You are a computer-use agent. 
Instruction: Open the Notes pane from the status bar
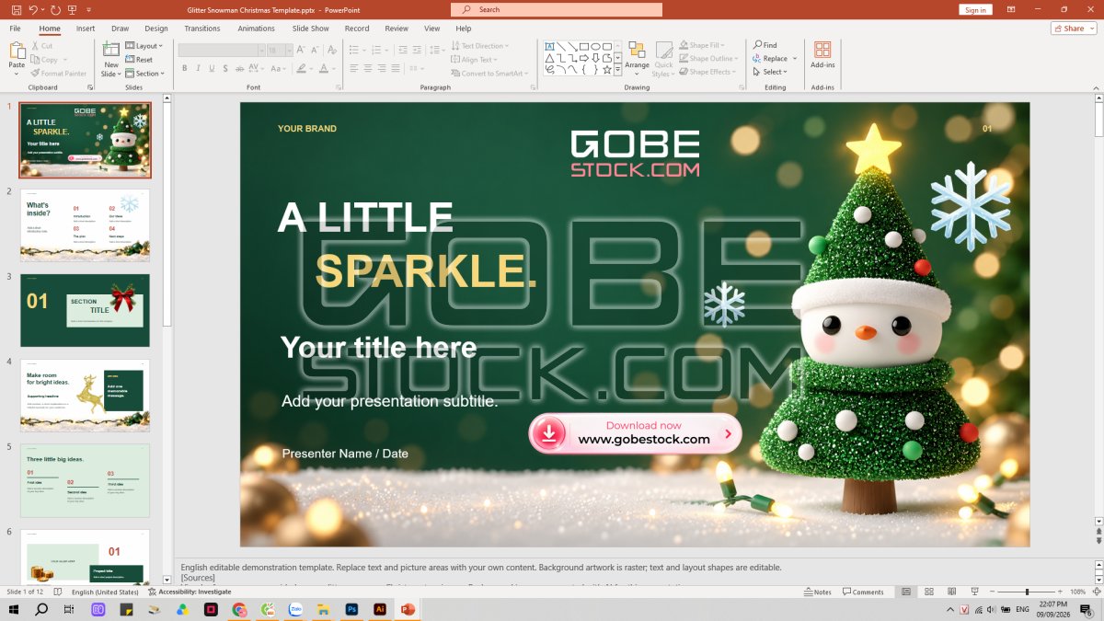[817, 592]
